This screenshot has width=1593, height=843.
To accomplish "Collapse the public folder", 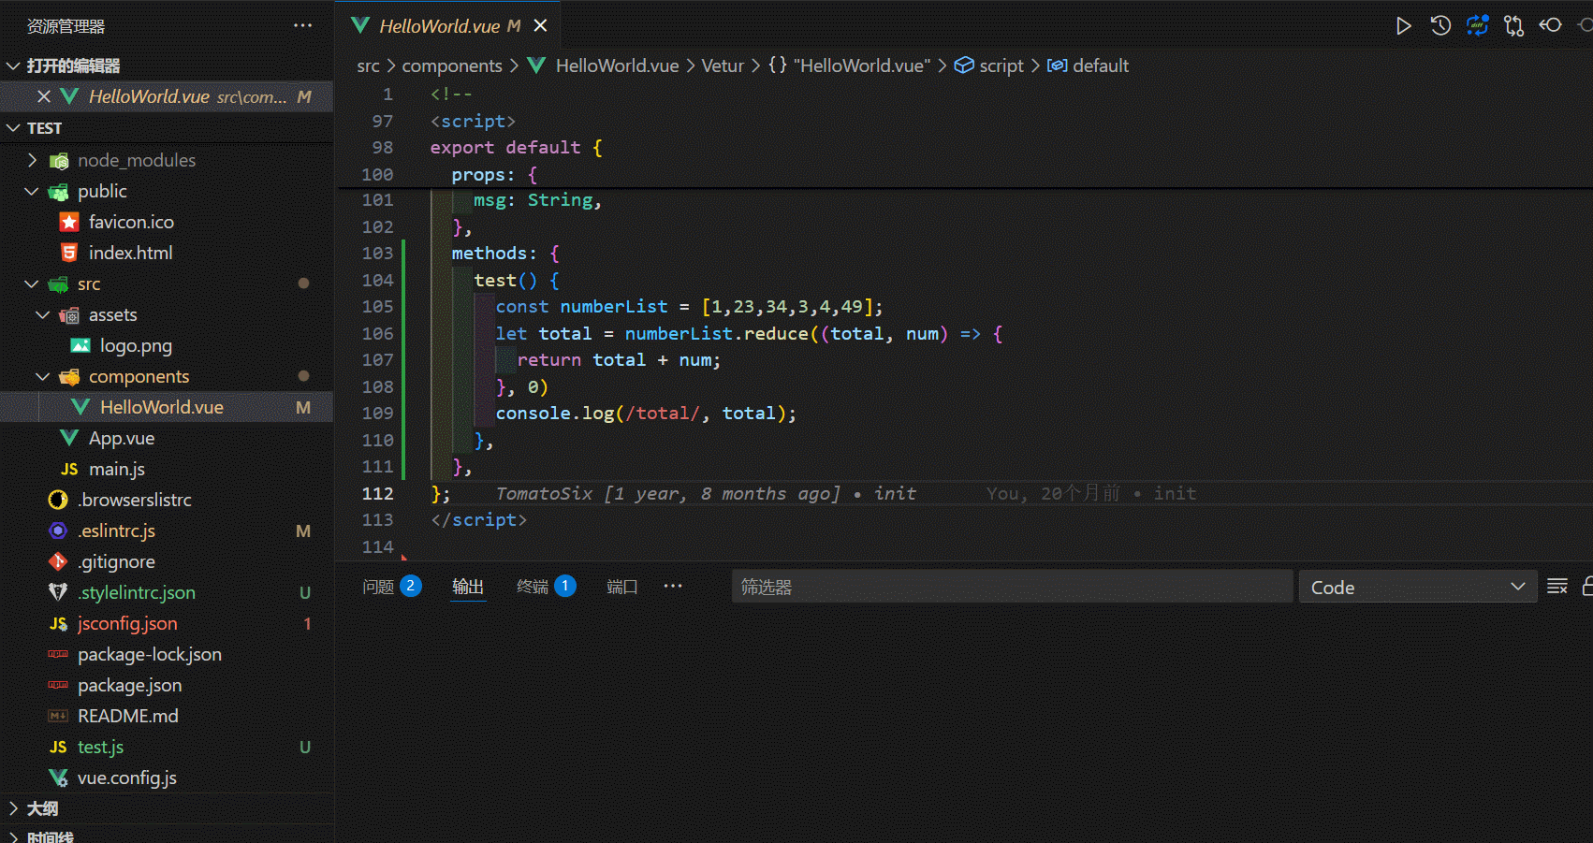I will (x=32, y=191).
